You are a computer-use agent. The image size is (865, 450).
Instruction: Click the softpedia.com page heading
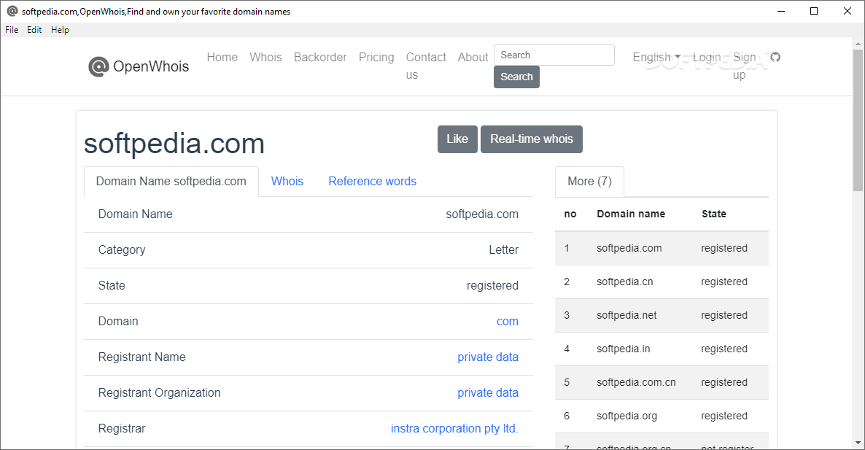(174, 144)
